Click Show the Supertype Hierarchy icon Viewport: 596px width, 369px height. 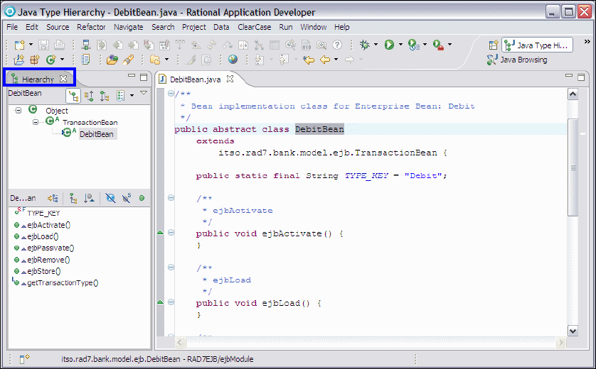point(89,95)
